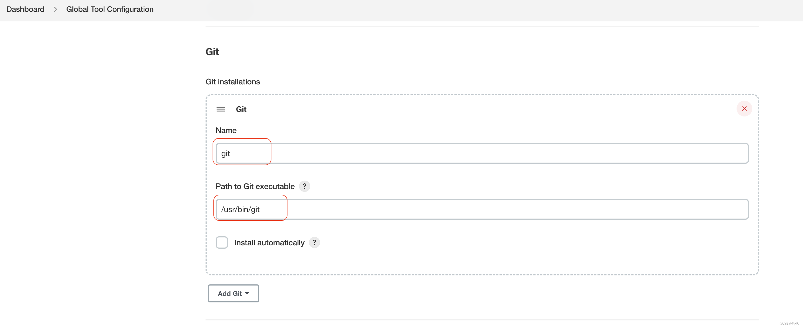Click the Install automatically label
Screen dimensions: 803x328
(269, 243)
